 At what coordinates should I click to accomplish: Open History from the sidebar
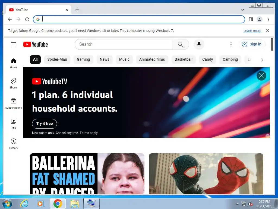pos(14,144)
